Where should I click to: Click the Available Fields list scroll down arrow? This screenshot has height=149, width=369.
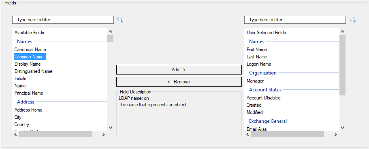[110, 128]
